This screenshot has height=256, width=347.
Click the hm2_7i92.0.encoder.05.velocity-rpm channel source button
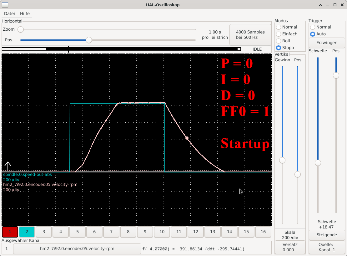77,249
